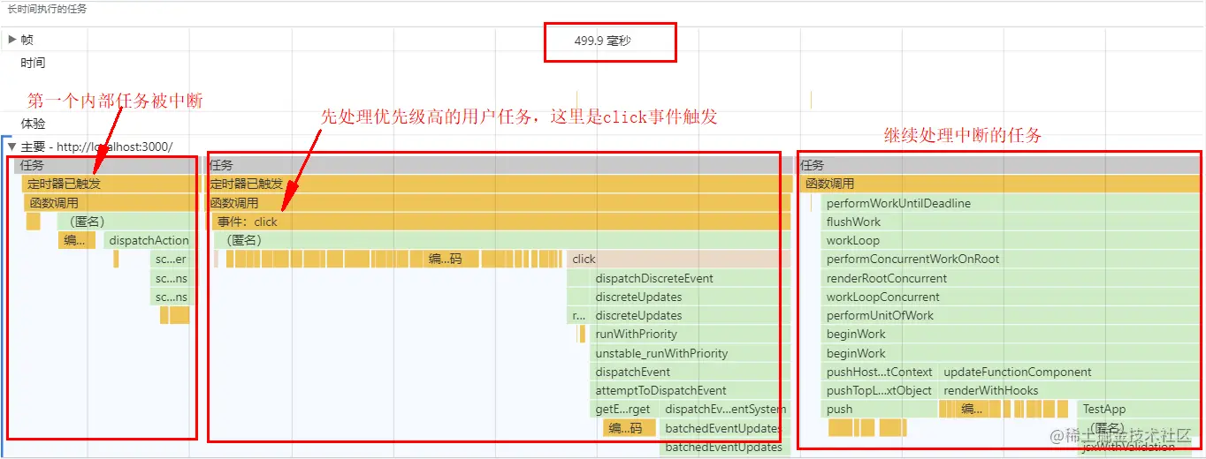Screen dimensions: 1206x459
Task: Click the jsxWithValidation bar
Action: (x=1140, y=447)
